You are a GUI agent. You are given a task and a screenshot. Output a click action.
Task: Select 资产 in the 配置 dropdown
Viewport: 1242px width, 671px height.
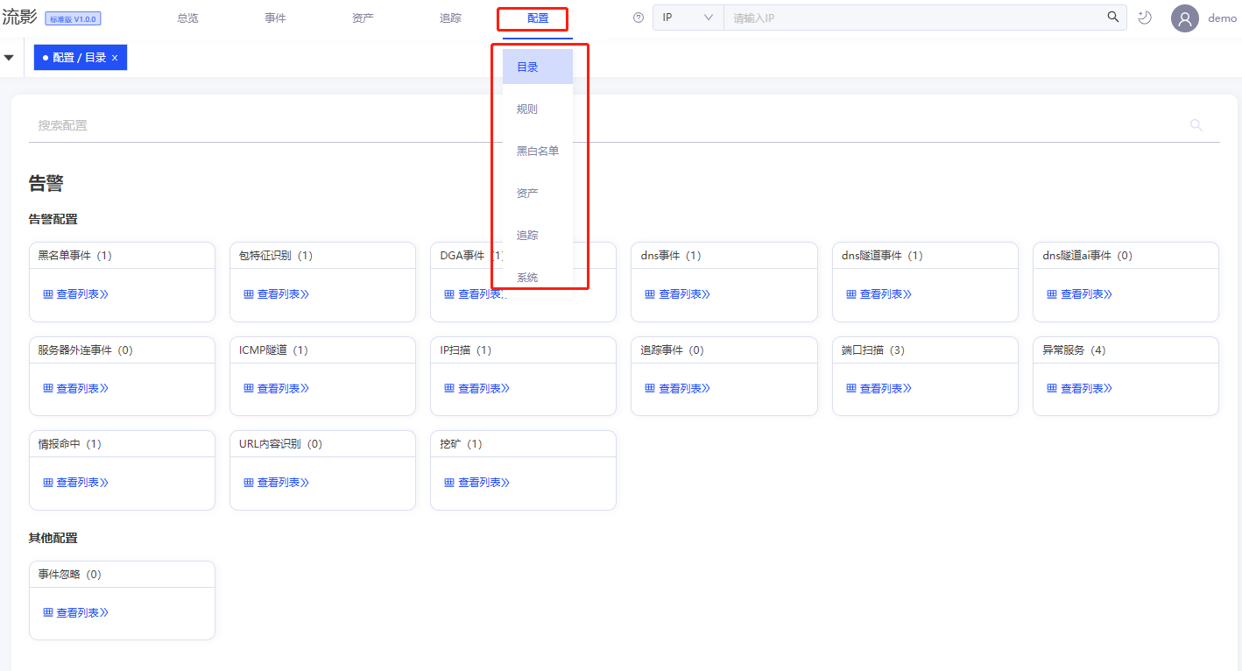538,193
